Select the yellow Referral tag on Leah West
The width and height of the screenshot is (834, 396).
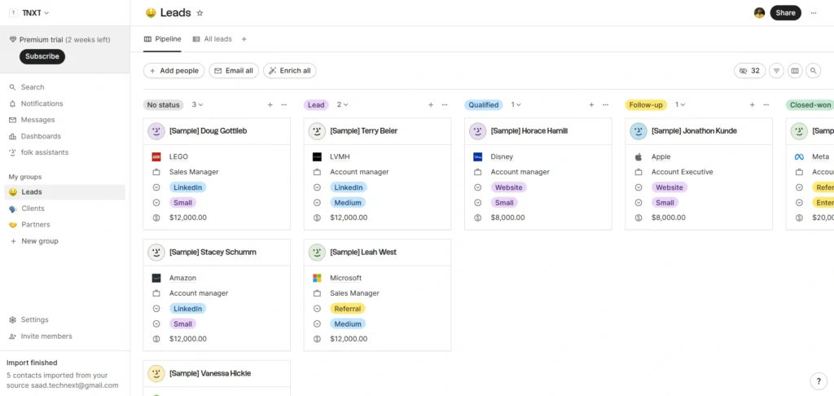tap(347, 309)
